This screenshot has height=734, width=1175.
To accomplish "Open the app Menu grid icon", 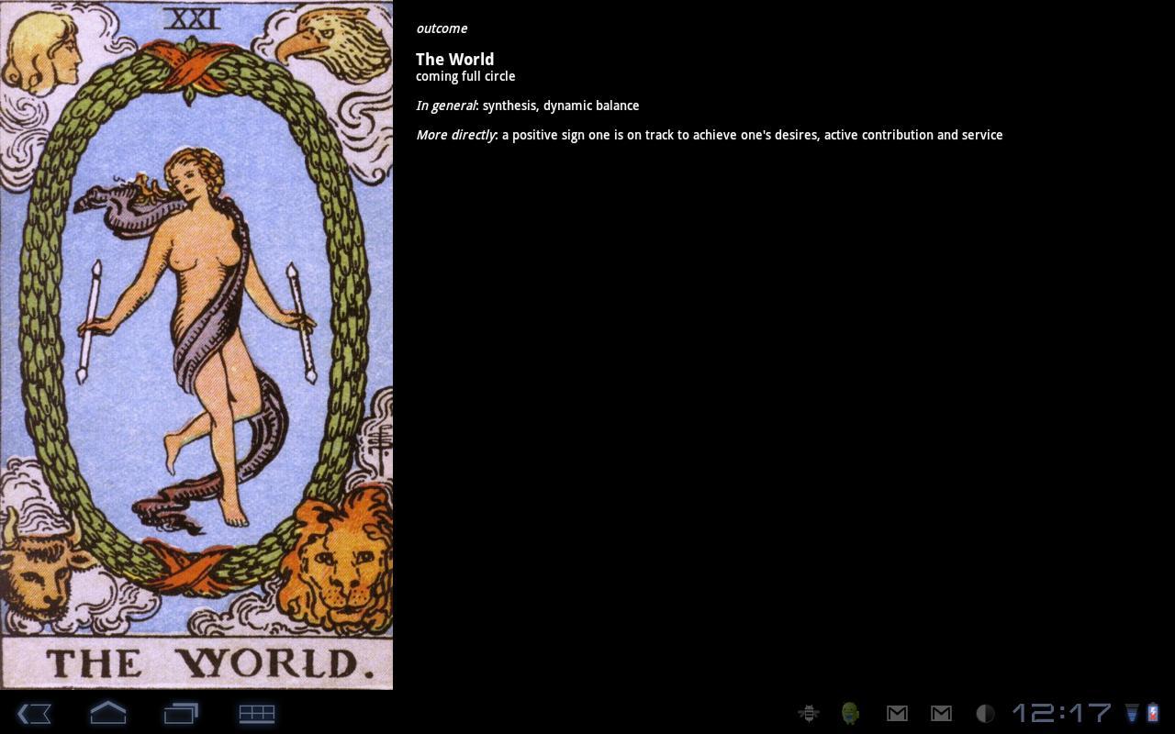I will coord(256,713).
